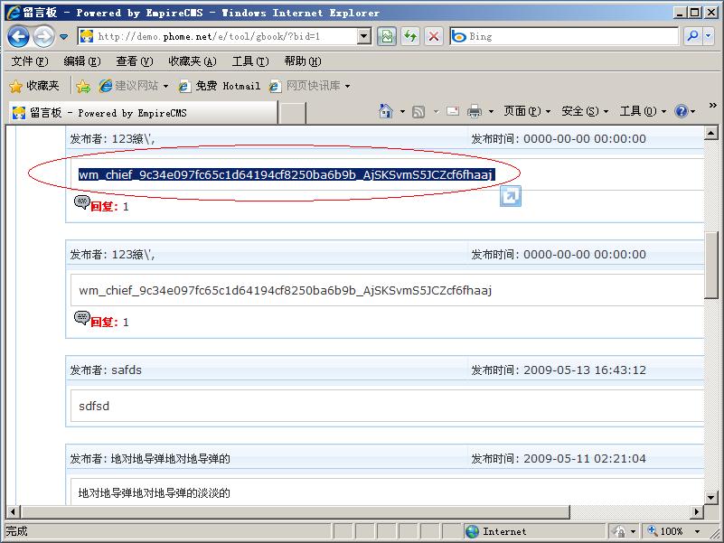724x543 pixels.
Task: Click the Bing search box
Action: point(564,36)
